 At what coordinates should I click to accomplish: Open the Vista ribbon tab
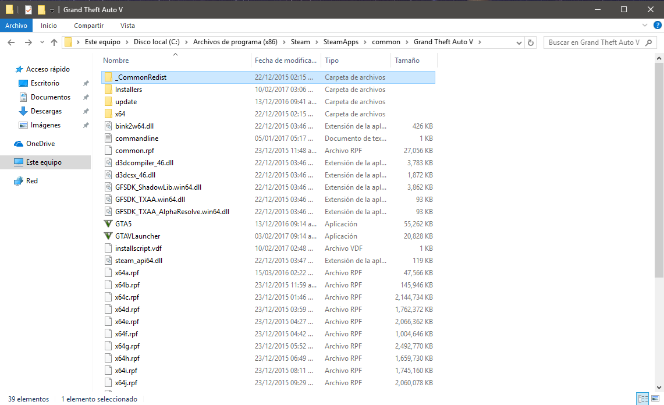click(x=127, y=26)
